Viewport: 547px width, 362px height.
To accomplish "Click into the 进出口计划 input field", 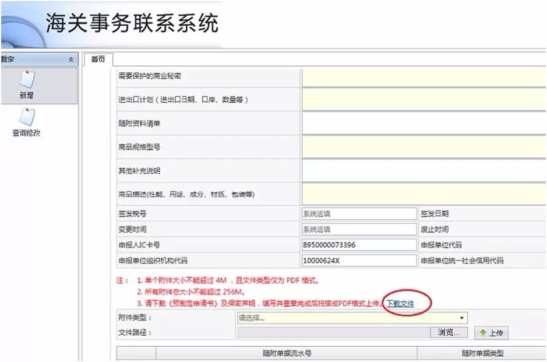I will (x=424, y=100).
